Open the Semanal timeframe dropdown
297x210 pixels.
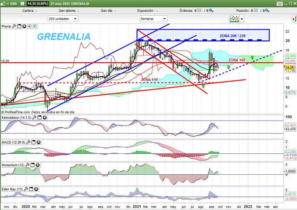click(153, 19)
